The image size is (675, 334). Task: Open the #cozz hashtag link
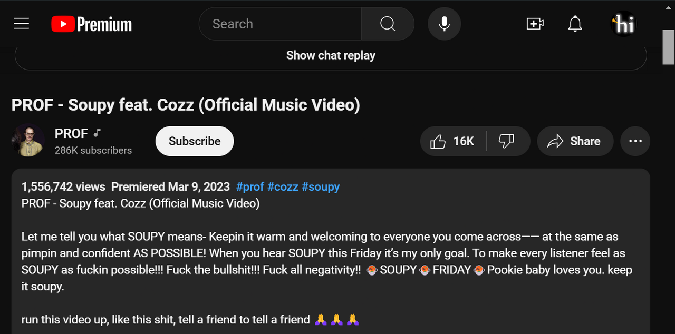283,186
